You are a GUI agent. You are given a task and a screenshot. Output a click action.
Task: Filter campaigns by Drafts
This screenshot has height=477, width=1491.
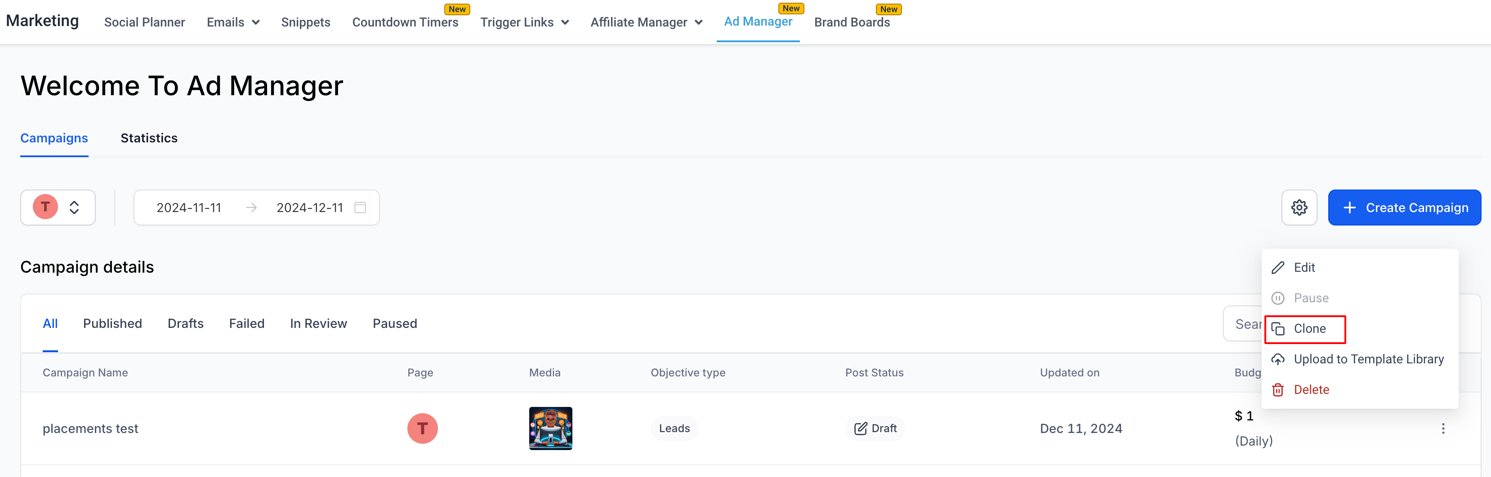[185, 324]
